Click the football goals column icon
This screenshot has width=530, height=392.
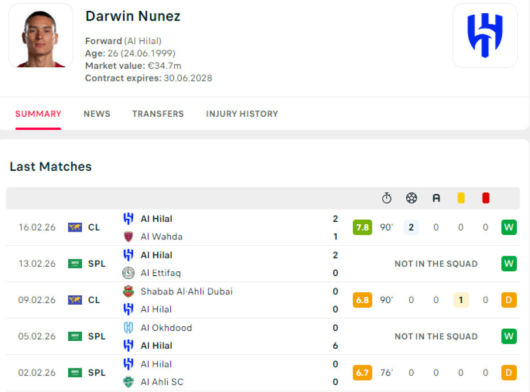click(411, 198)
